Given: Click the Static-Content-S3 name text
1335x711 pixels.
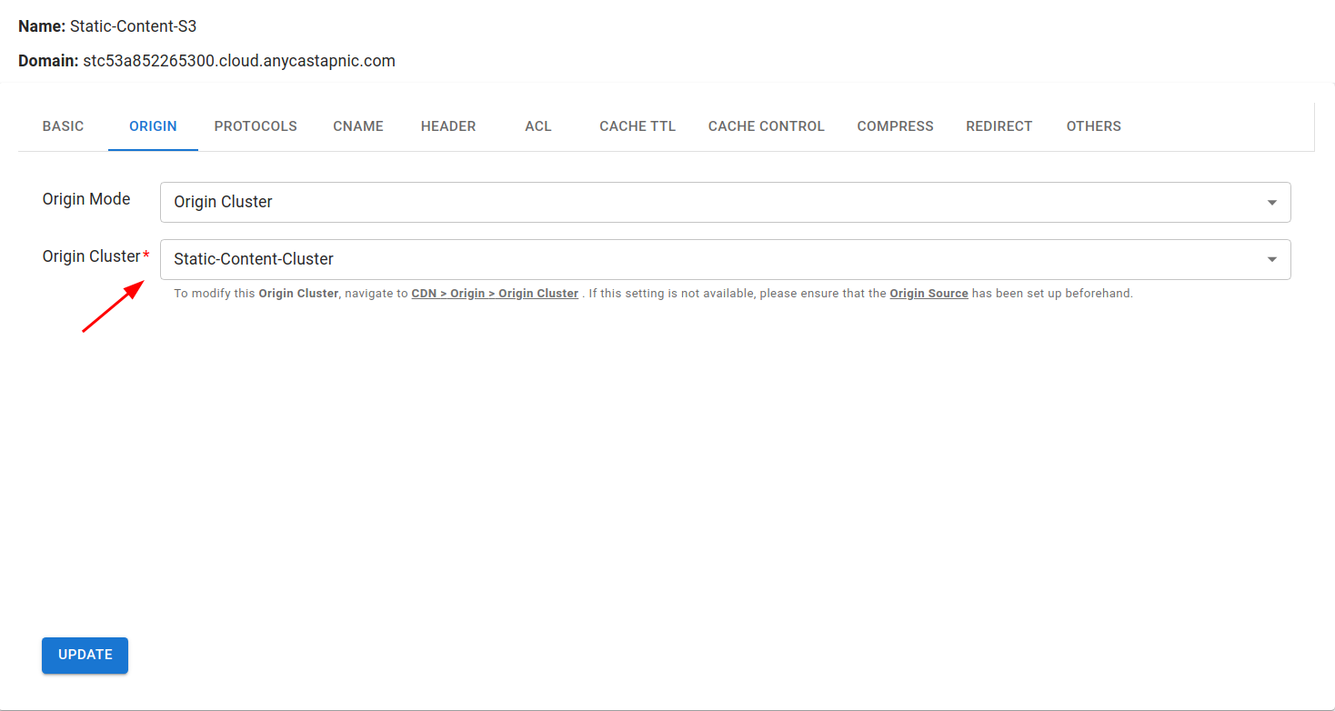Looking at the screenshot, I should (x=133, y=26).
